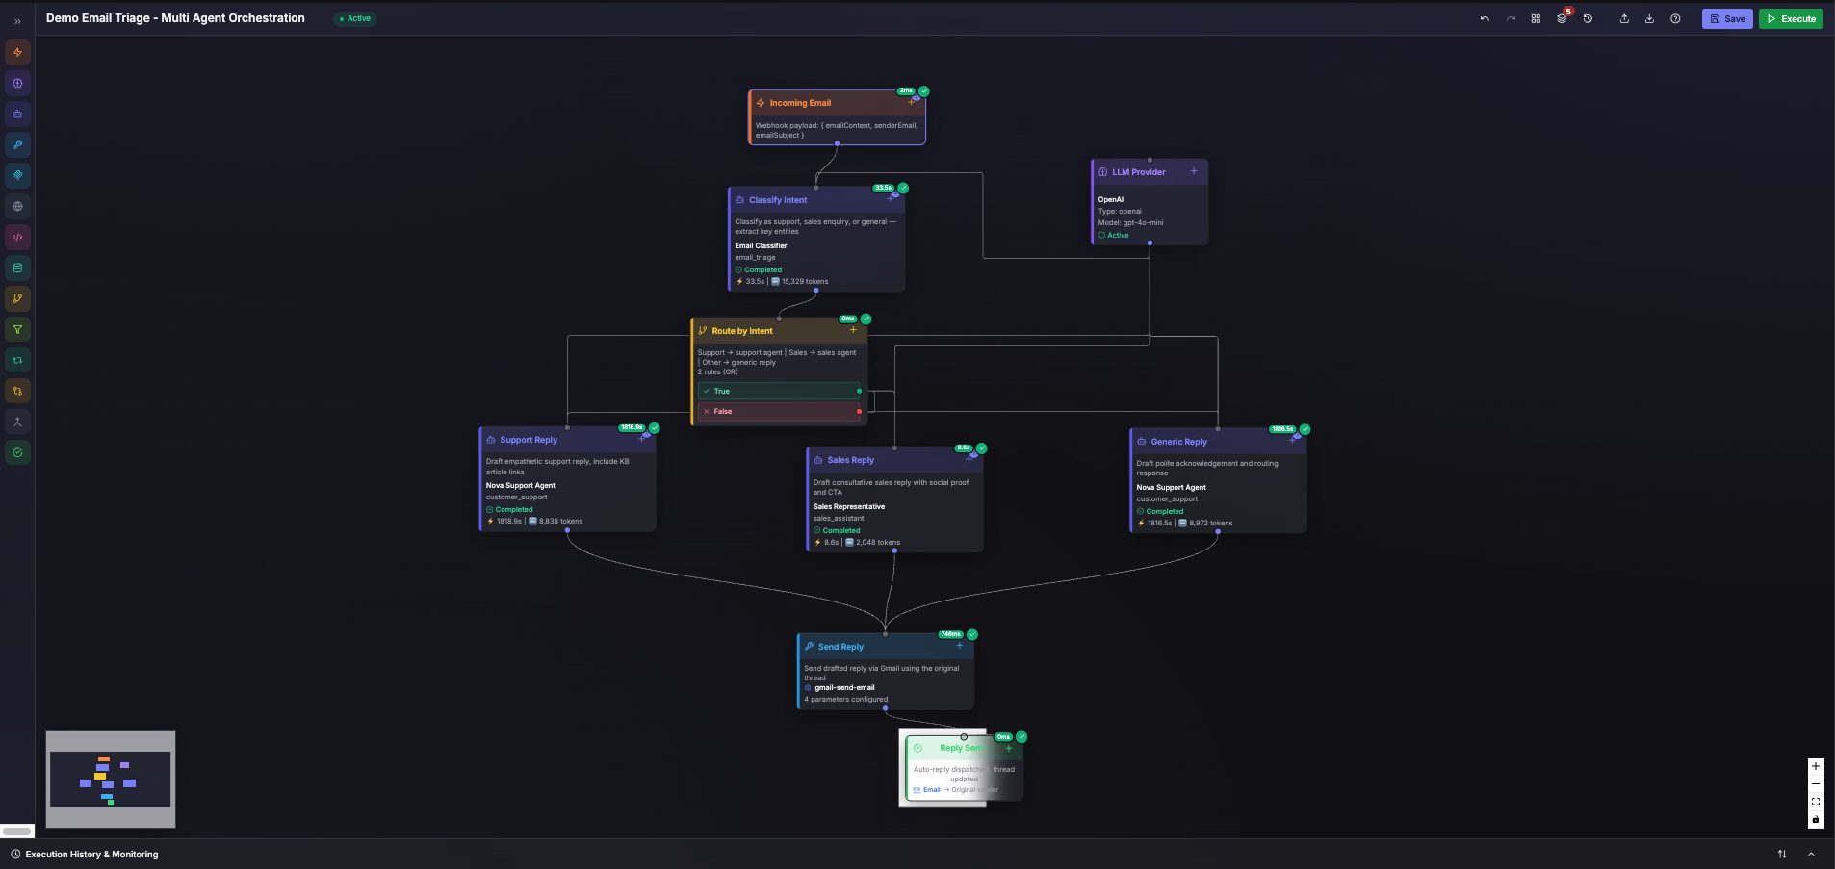Viewport: 1835px width, 869px height.
Task: Click plus on the Route by Intent node
Action: (853, 330)
